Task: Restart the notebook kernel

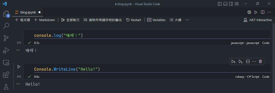Action: pos(133,20)
